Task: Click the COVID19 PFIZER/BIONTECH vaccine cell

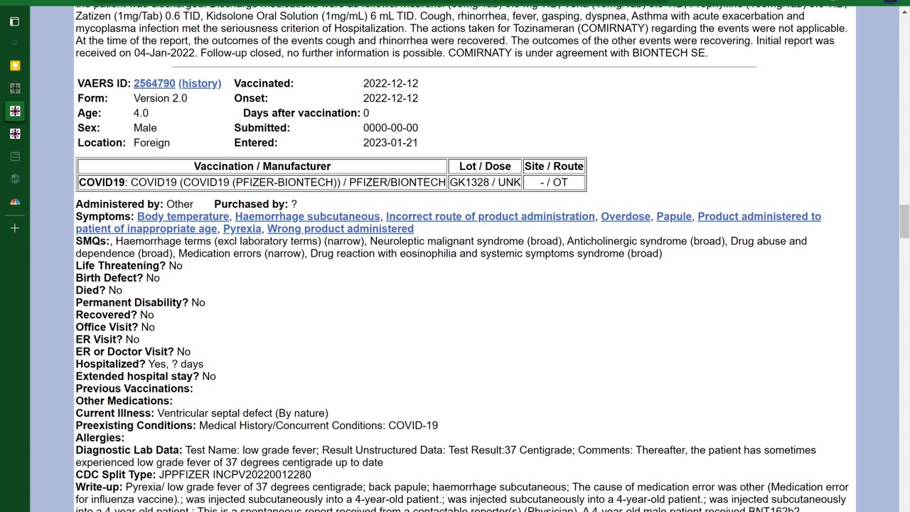Action: point(262,182)
